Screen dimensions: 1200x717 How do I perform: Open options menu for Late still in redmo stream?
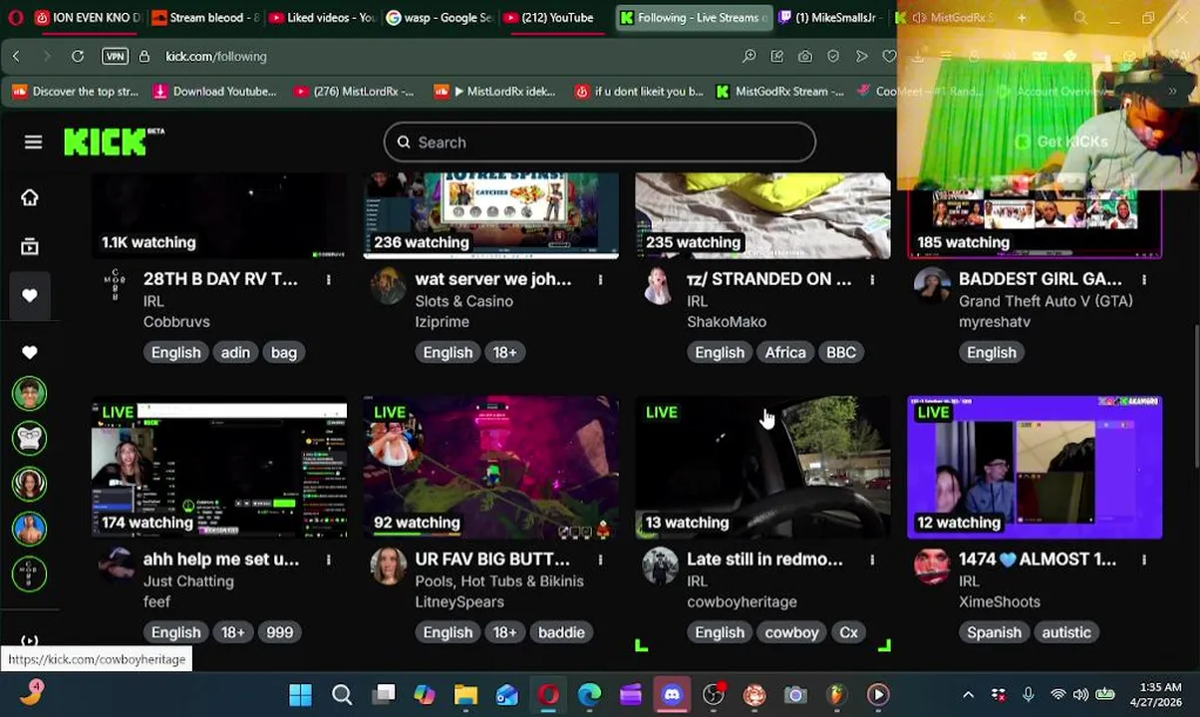pos(872,560)
